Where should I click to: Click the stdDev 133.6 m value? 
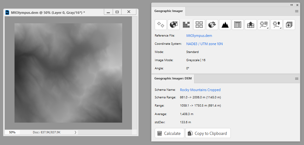186,122
